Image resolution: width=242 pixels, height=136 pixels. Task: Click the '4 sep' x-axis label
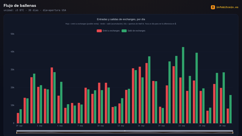tap(60, 126)
